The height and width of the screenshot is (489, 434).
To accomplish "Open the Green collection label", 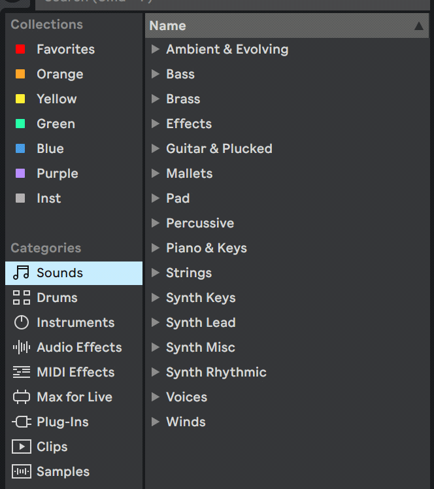I will tap(56, 124).
